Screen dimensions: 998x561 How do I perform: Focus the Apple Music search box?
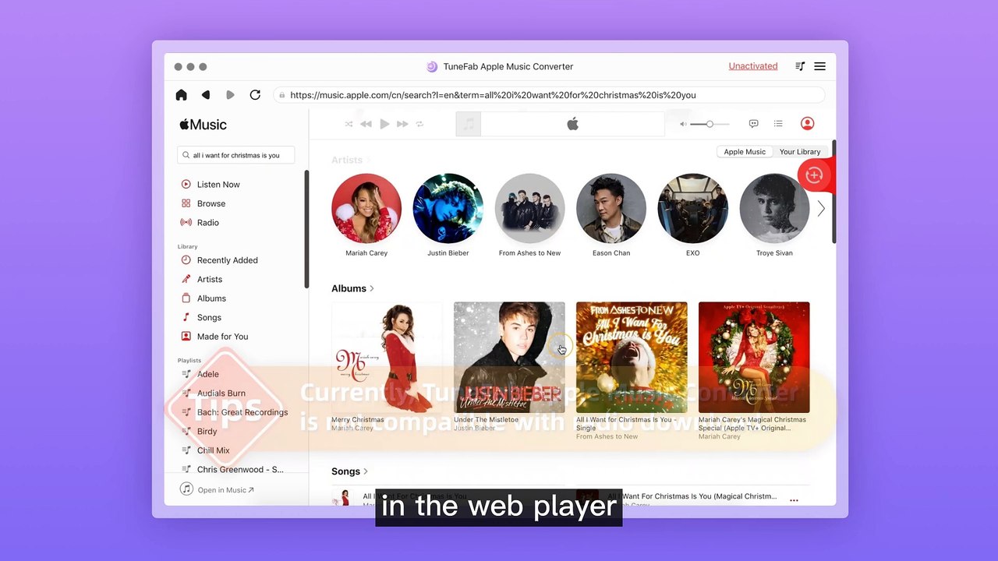coord(236,155)
